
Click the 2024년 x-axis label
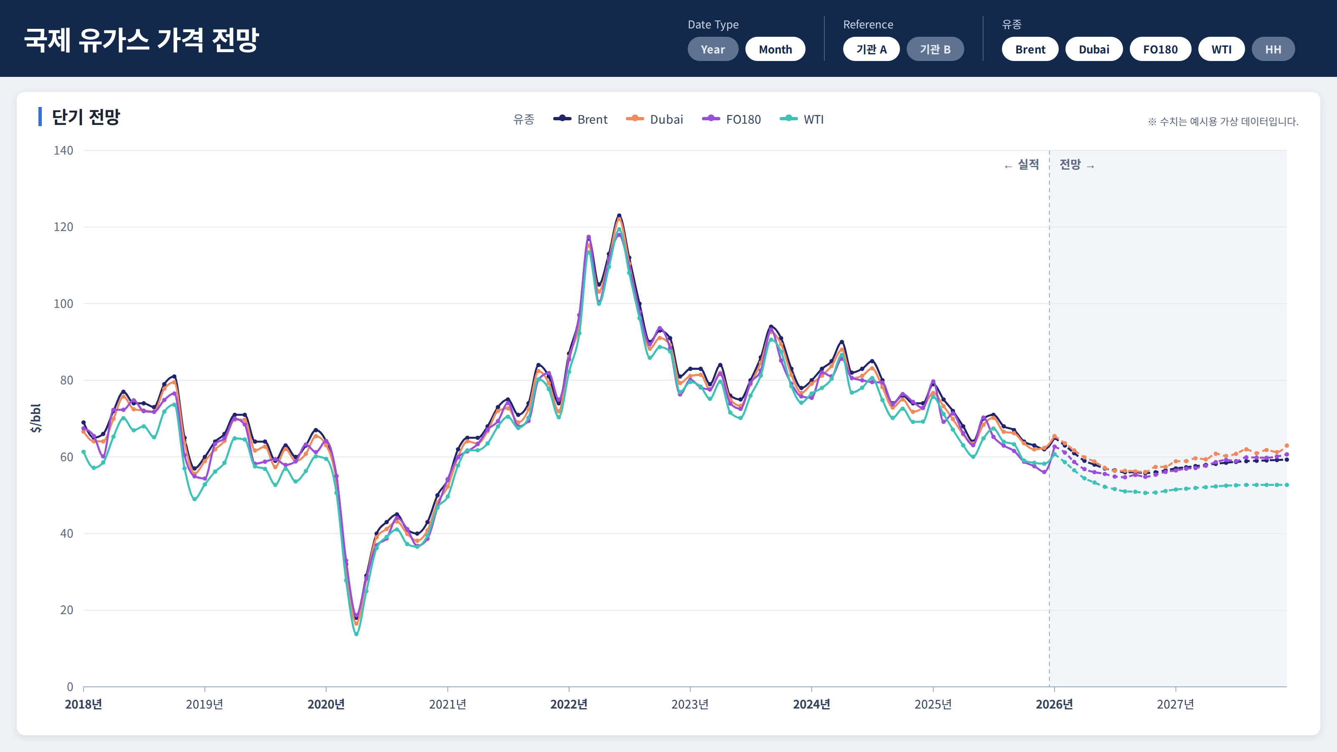tap(811, 704)
